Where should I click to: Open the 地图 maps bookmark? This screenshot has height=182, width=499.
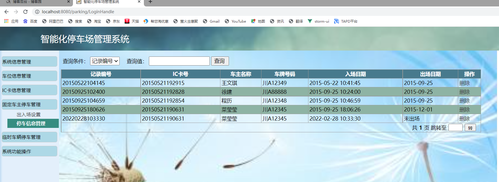tap(258, 21)
